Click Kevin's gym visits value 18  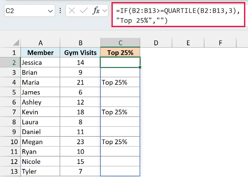pyautogui.click(x=80, y=112)
